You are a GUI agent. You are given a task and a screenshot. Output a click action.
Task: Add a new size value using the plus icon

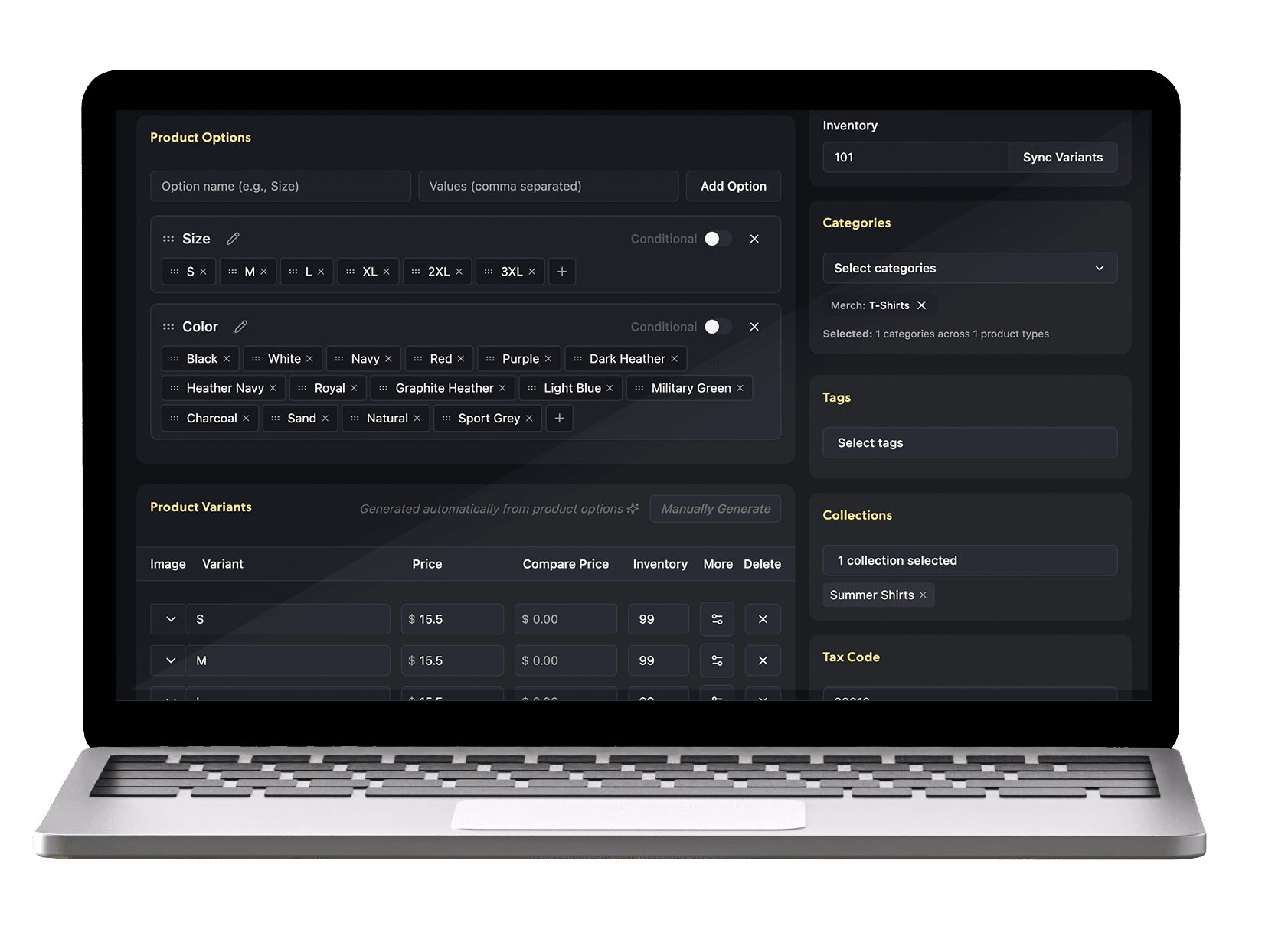(x=561, y=271)
